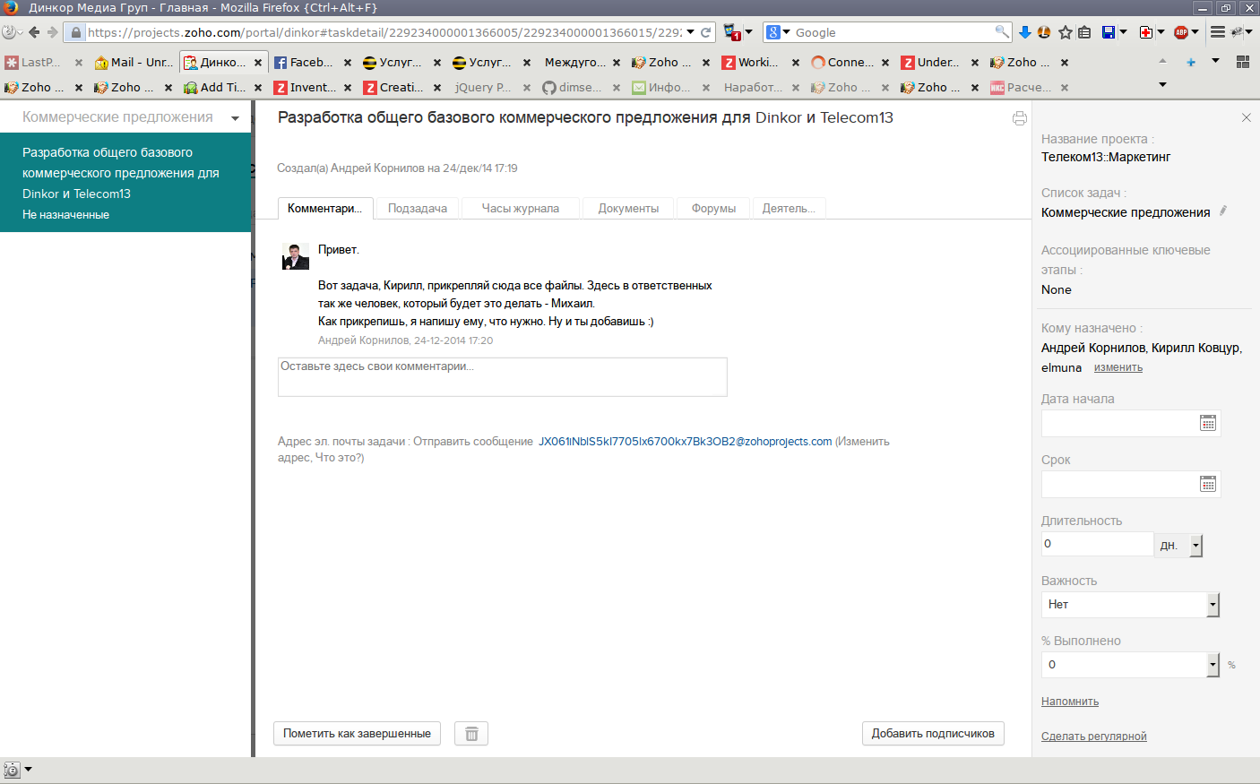Image resolution: width=1260 pixels, height=784 pixels.
Task: Click the Длительность value field
Action: [1097, 544]
